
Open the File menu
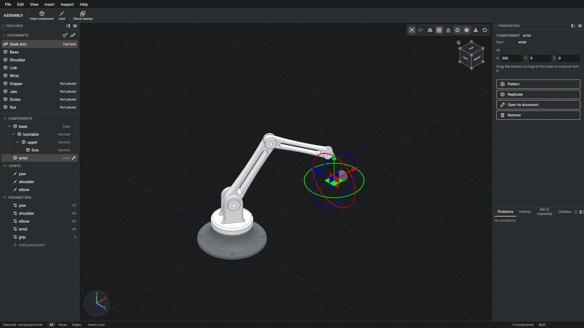pos(8,4)
